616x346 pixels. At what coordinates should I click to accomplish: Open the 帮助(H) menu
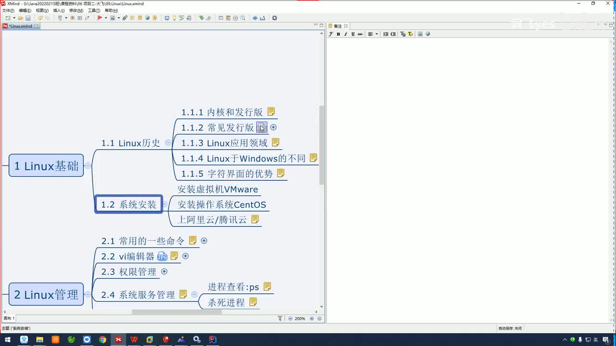tap(111, 10)
